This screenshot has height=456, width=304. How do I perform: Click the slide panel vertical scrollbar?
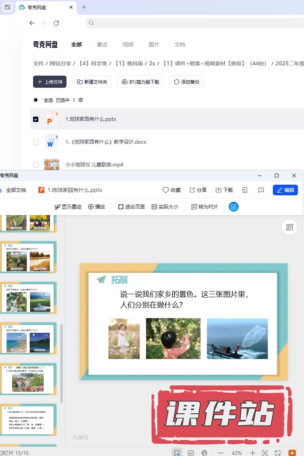click(x=62, y=361)
